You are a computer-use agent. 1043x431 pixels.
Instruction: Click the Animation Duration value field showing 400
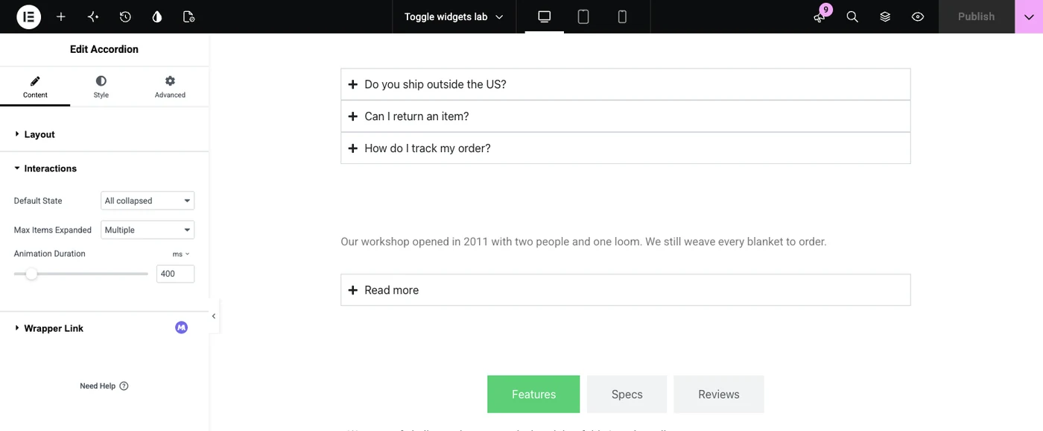click(175, 274)
